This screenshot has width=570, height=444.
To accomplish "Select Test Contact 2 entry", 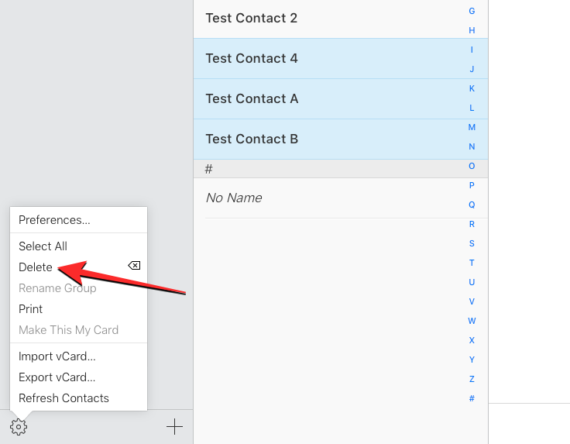I will tap(251, 19).
